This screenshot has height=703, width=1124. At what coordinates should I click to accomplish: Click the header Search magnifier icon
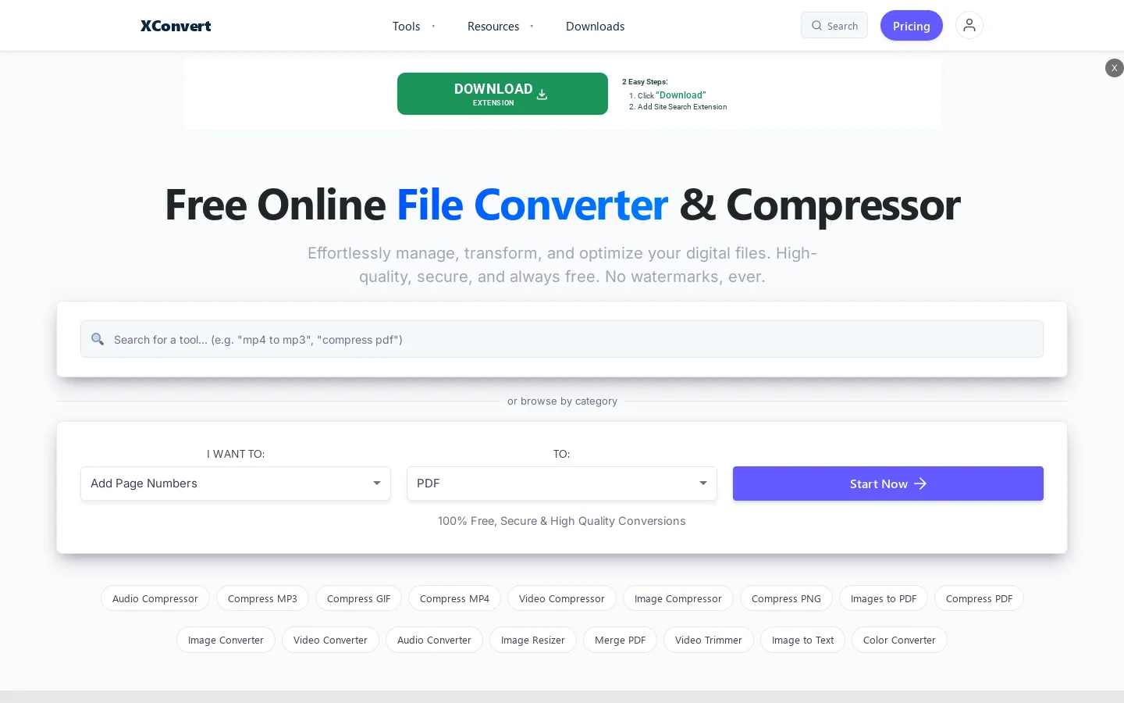click(816, 26)
